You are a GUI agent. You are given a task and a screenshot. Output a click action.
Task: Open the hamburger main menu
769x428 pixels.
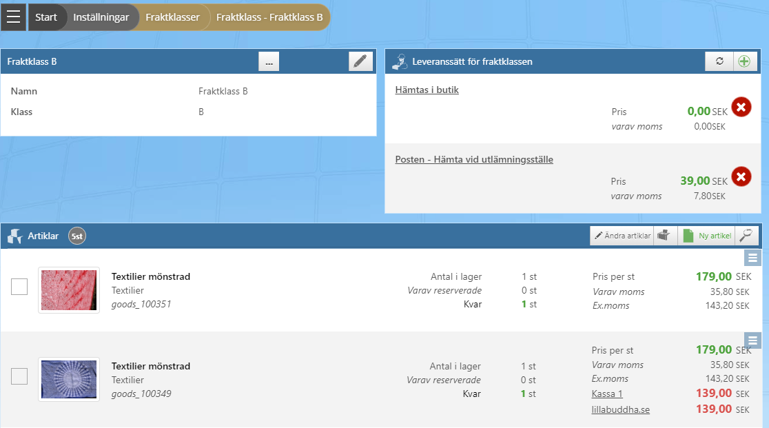click(13, 17)
